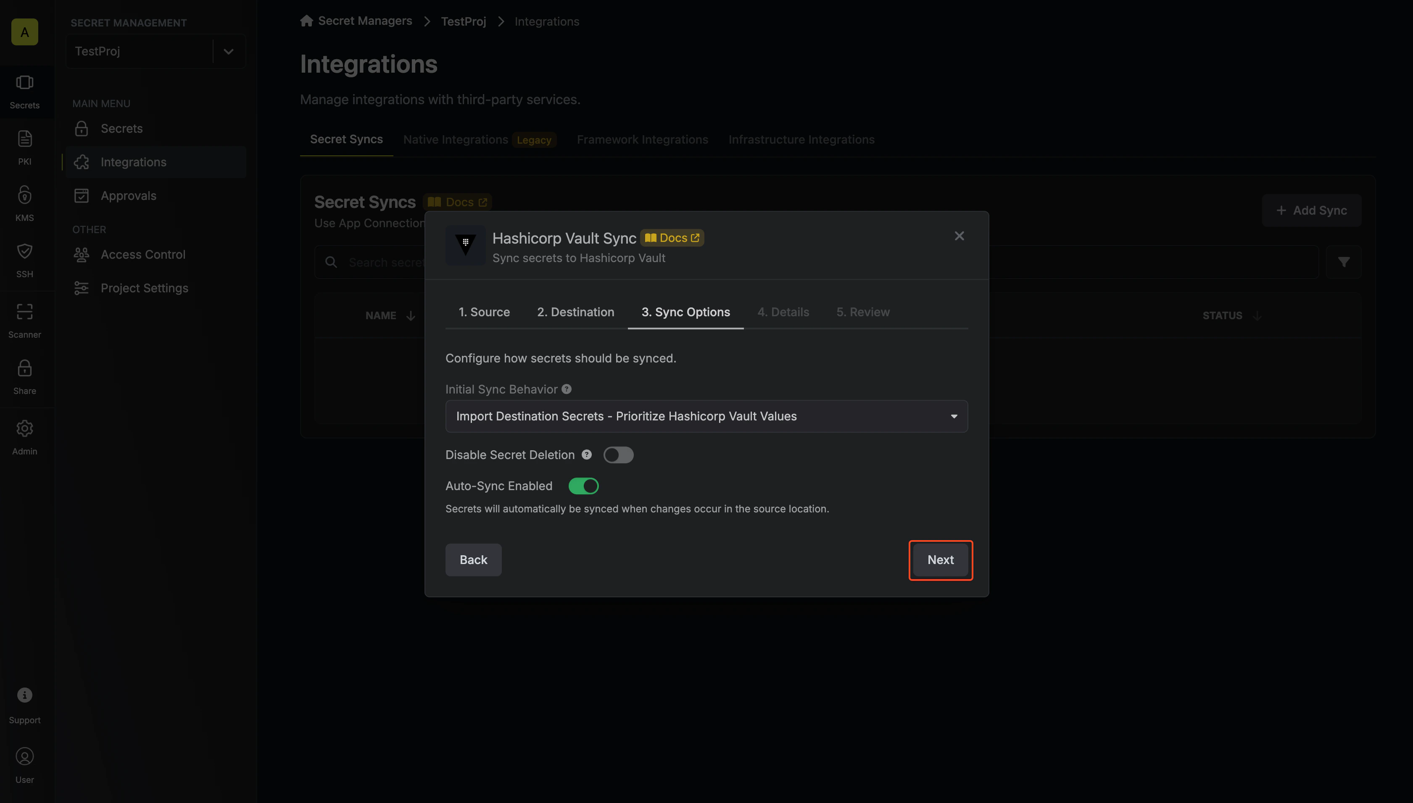Open the PKI section icon

24,139
